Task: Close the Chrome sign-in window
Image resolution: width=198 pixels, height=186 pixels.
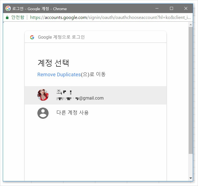Action: click(186, 9)
